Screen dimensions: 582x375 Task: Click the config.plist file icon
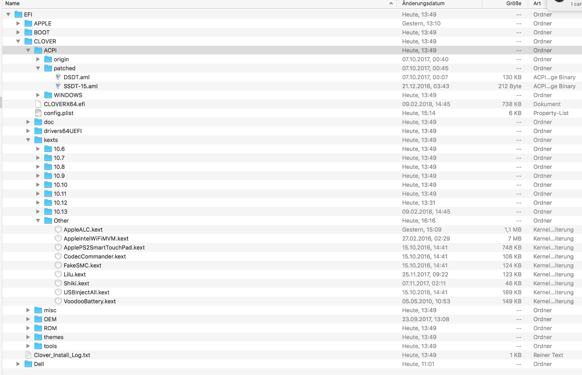(39, 113)
